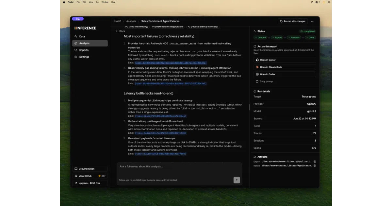Image resolution: width=392 pixels, height=206 pixels.
Task: Open the Edit menu
Action: click(x=84, y=2)
